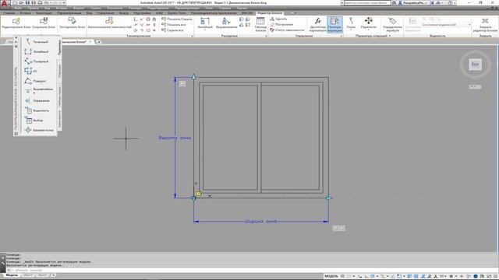Toggle polar tracking in status bar
Image resolution: width=499 pixels, height=280 pixels.
[373, 276]
